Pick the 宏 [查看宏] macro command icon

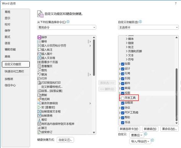pyautogui.click(x=39, y=107)
